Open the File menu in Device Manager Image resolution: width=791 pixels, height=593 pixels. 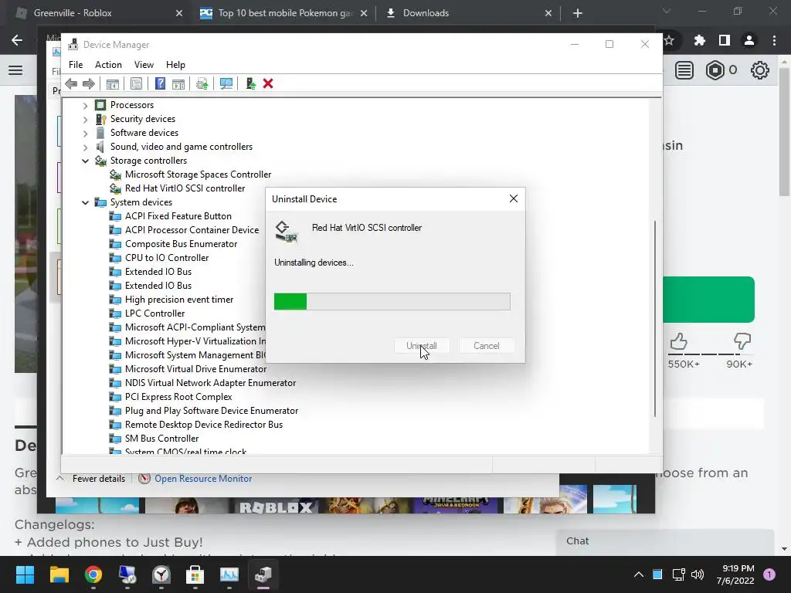tap(76, 65)
